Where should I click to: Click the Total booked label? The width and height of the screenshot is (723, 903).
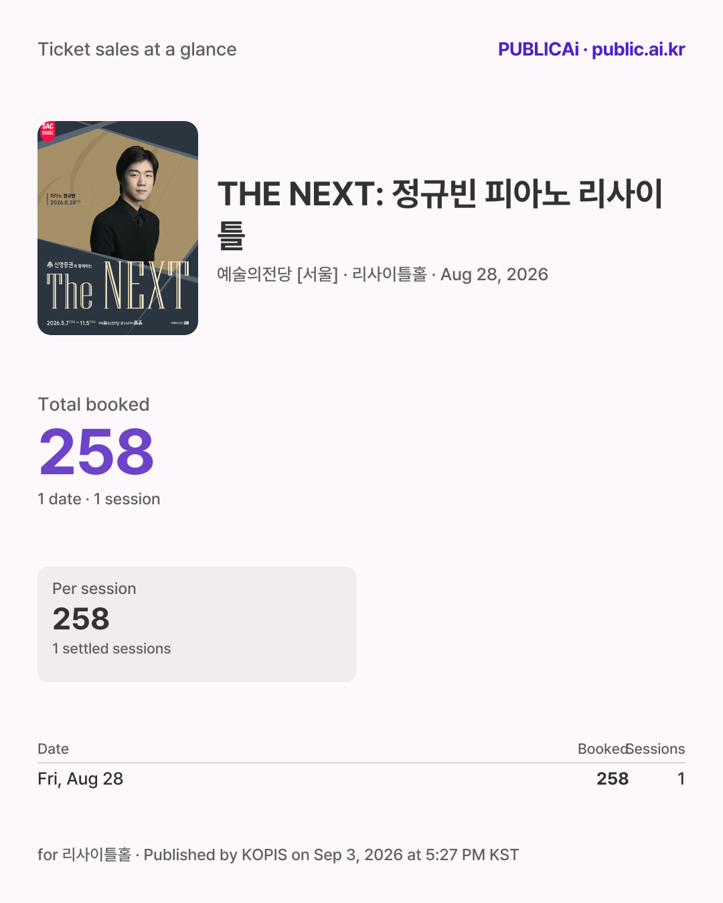pyautogui.click(x=94, y=405)
